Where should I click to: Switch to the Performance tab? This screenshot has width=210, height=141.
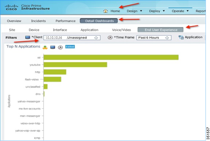(65, 21)
